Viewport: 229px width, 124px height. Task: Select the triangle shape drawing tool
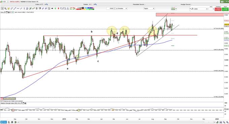pos(68,9)
